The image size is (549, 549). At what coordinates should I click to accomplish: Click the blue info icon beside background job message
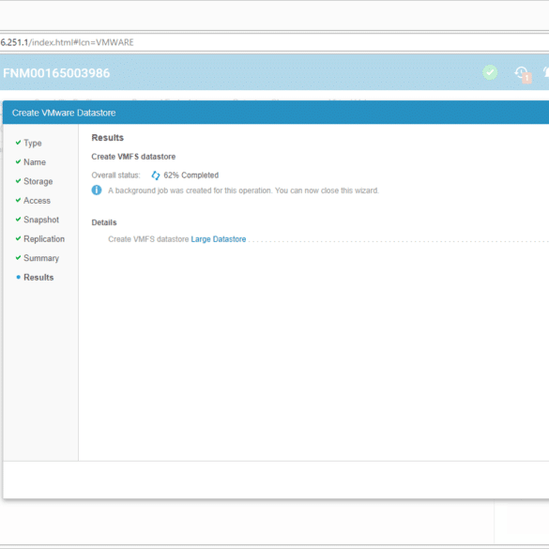(x=97, y=191)
